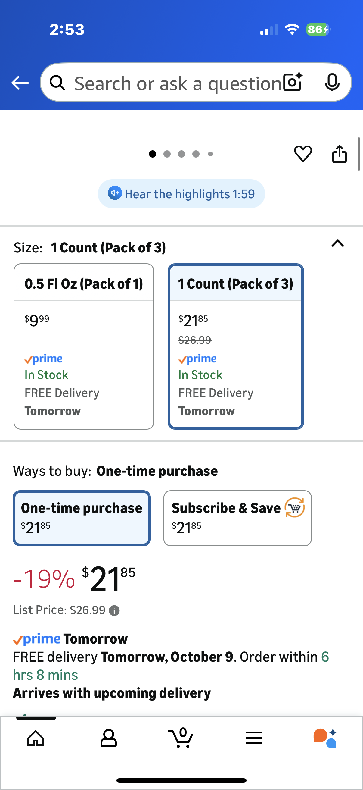Open List Price info icon
Viewport: 363px width, 790px height.
pos(114,611)
